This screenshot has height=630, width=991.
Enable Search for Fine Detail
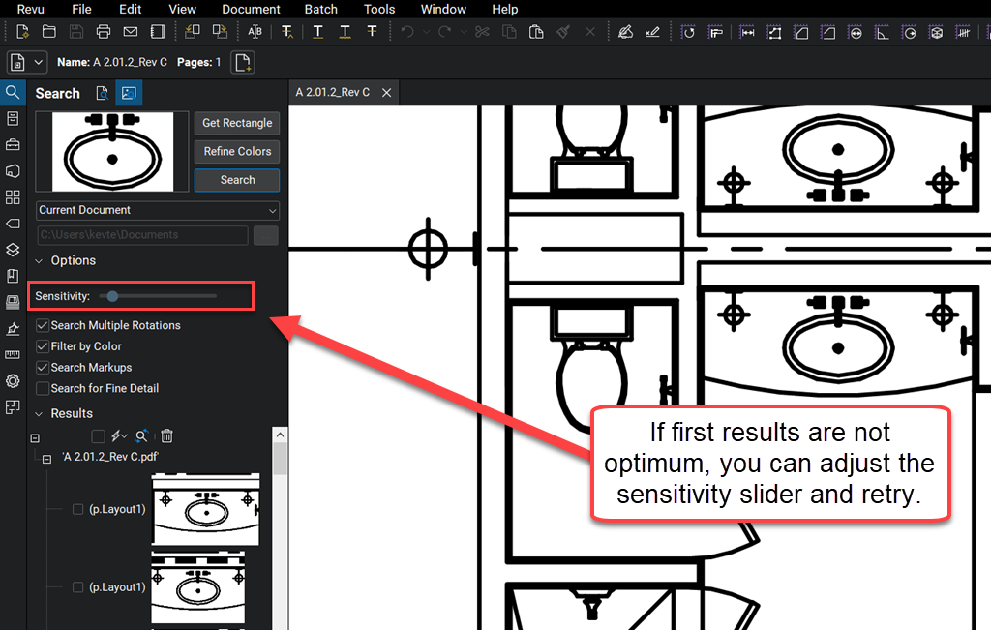(42, 388)
